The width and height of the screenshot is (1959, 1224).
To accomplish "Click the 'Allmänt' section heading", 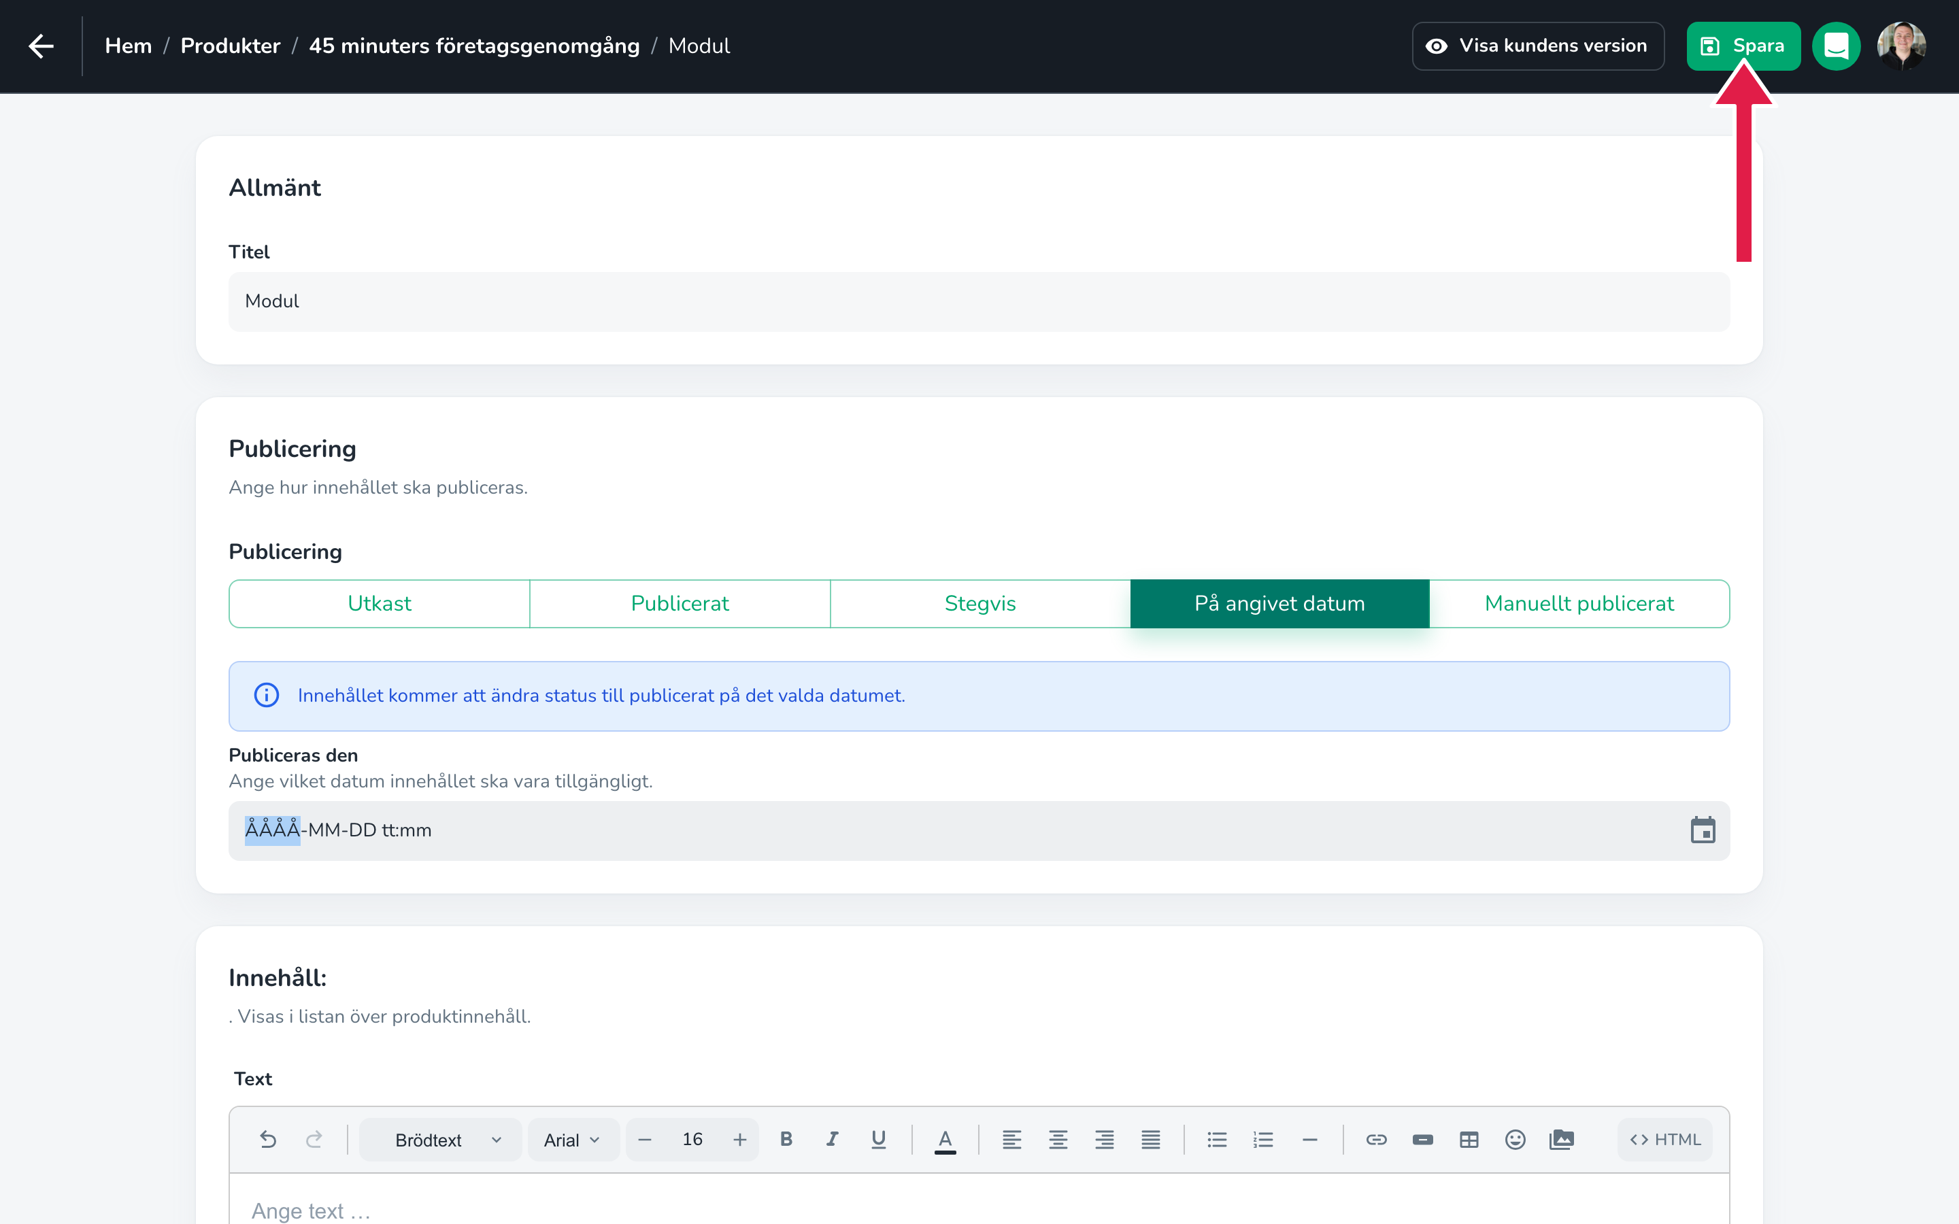I will point(275,188).
